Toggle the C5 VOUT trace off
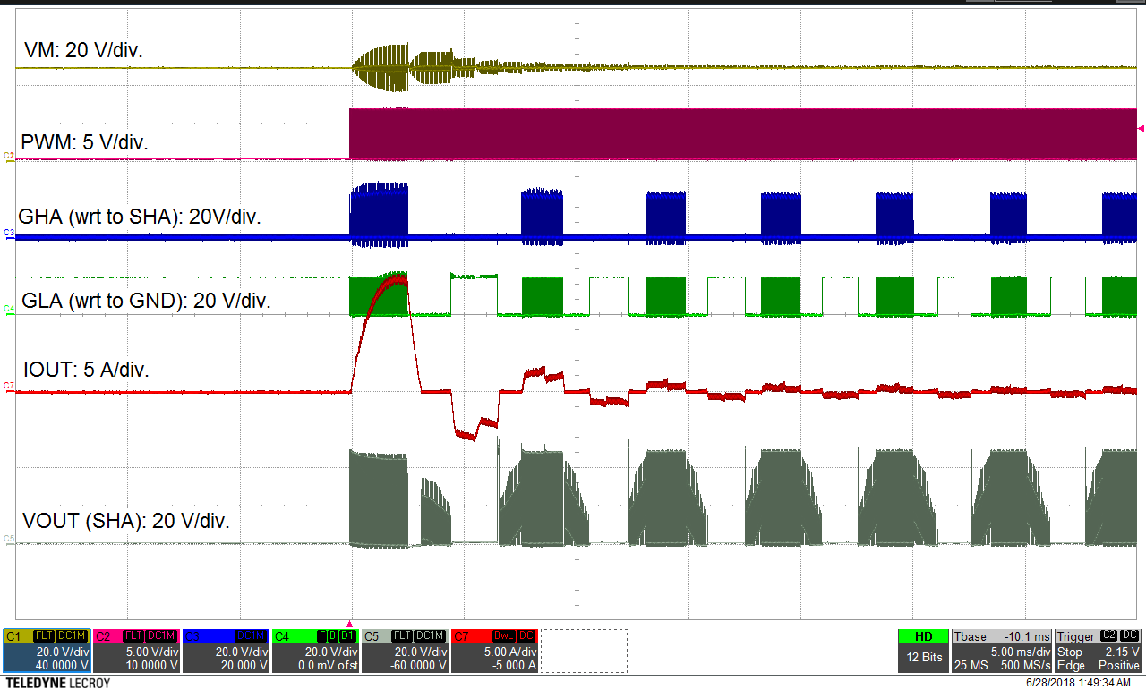1146x690 pixels. tap(372, 634)
